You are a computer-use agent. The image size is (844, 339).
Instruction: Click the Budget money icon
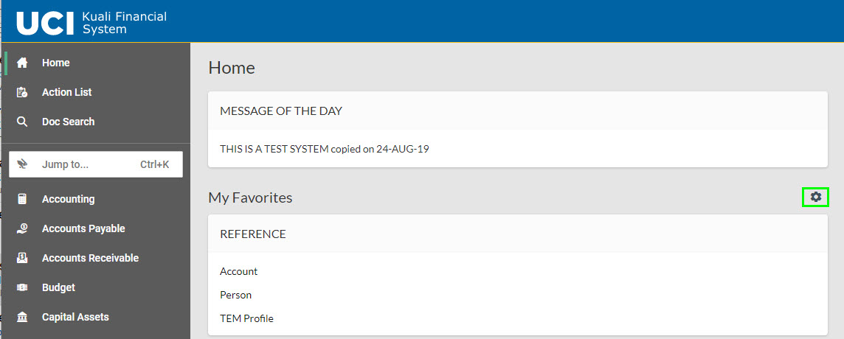click(x=22, y=288)
